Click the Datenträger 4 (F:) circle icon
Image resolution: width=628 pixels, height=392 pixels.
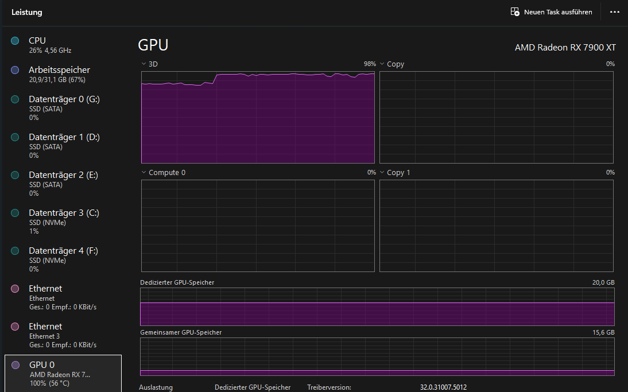click(15, 251)
